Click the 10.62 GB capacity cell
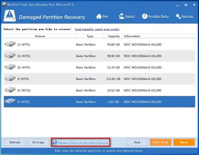 pyautogui.click(x=114, y=90)
